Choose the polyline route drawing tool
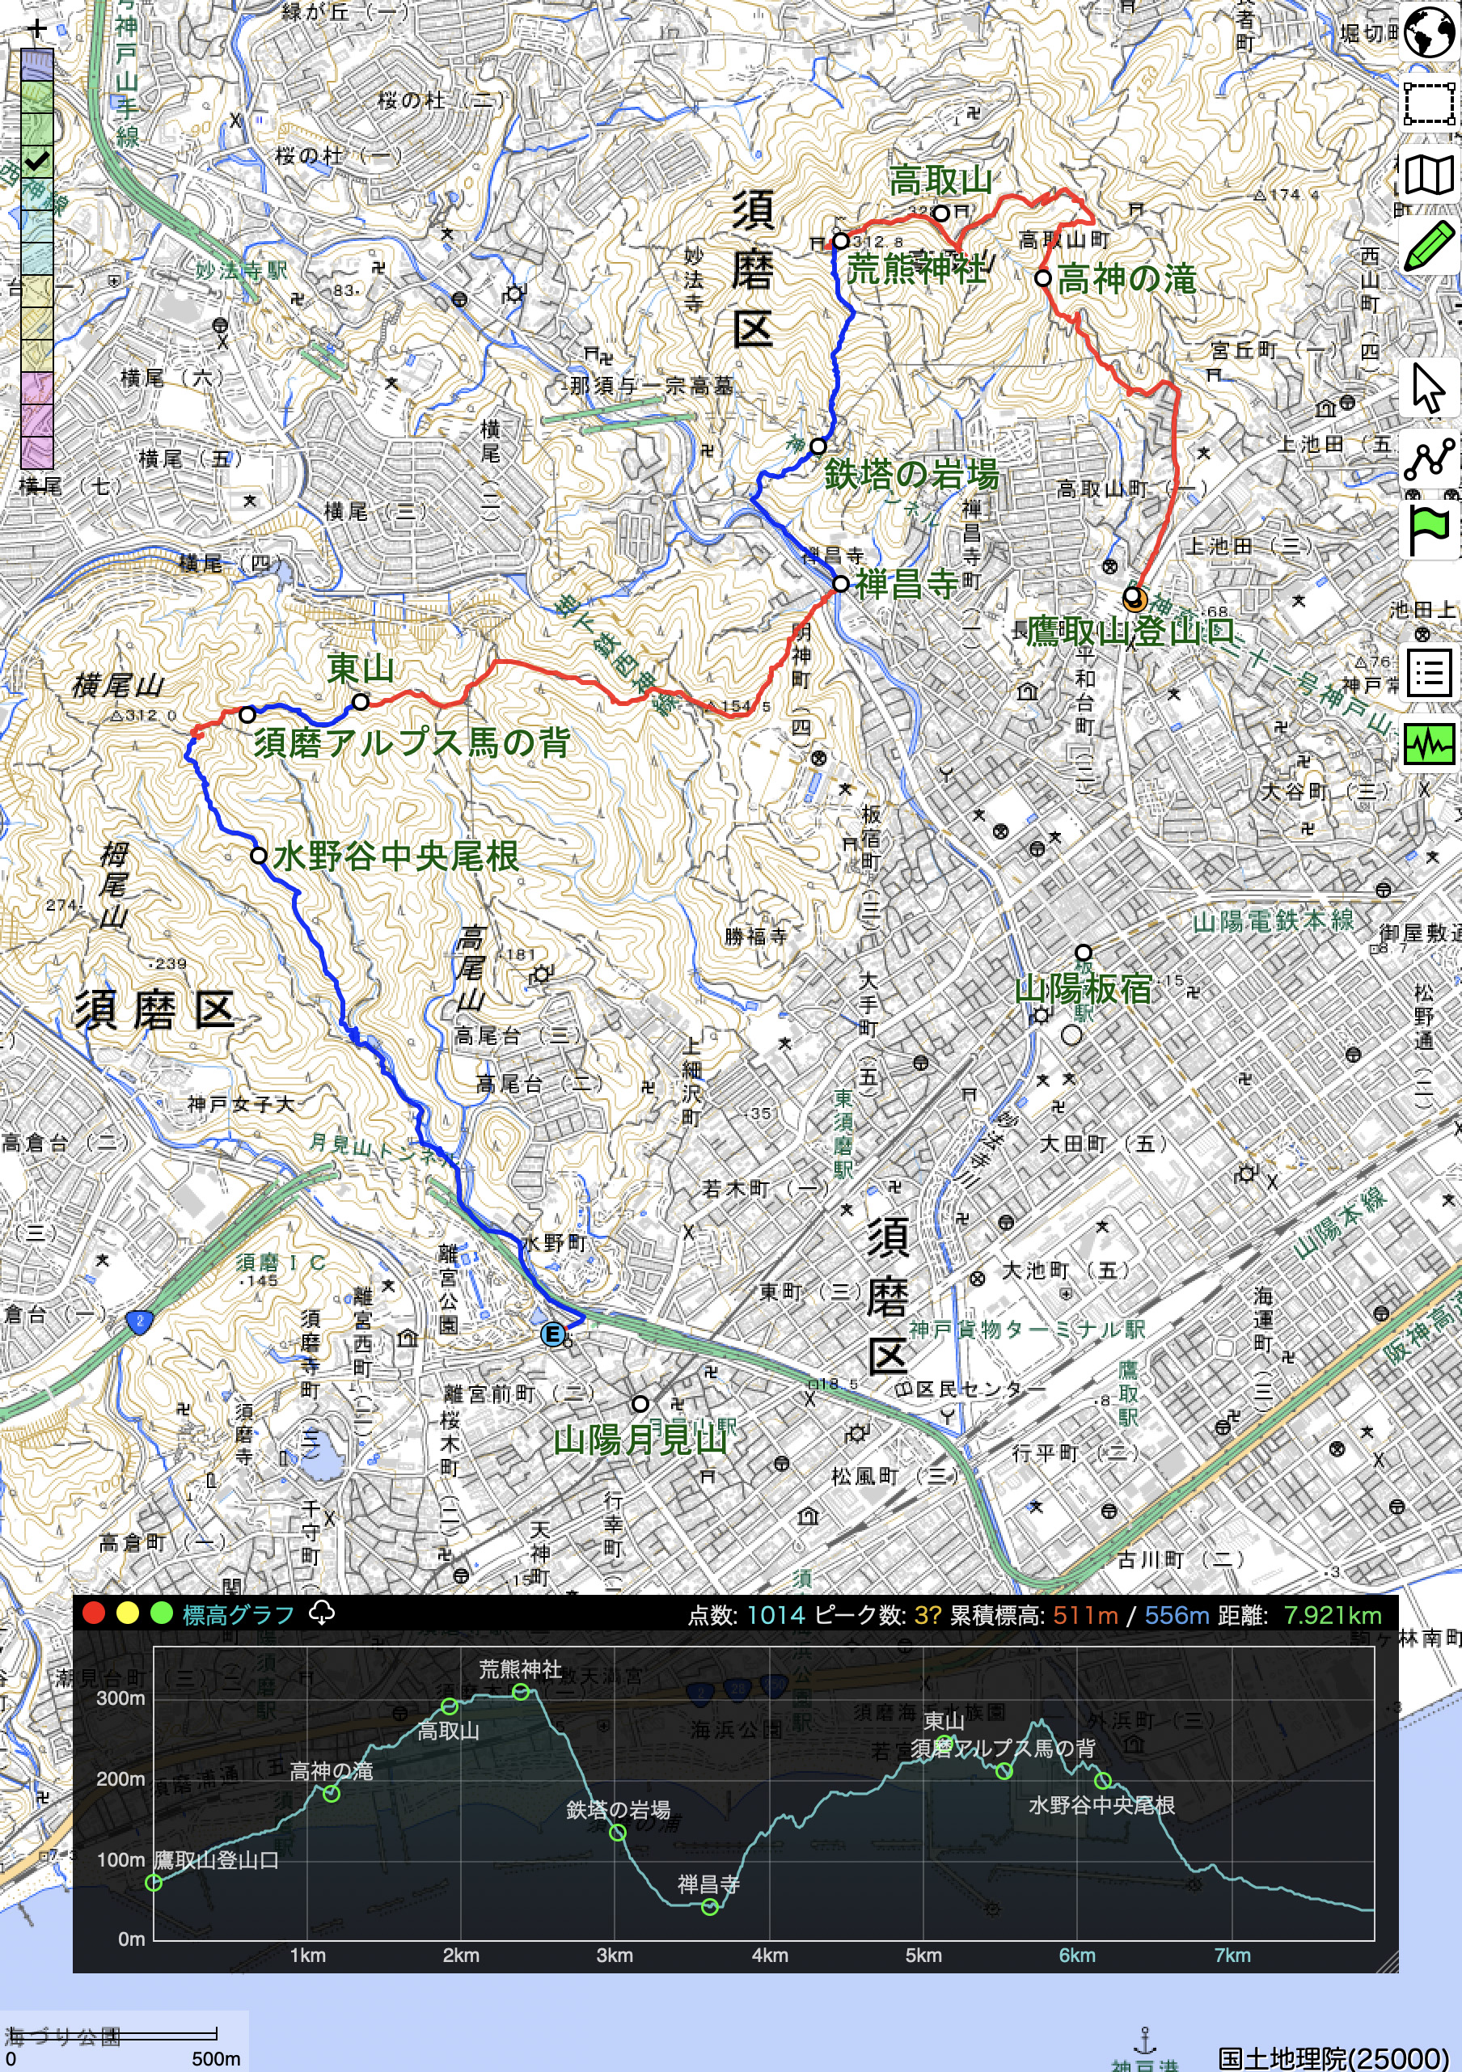1462x2072 pixels. point(1429,460)
